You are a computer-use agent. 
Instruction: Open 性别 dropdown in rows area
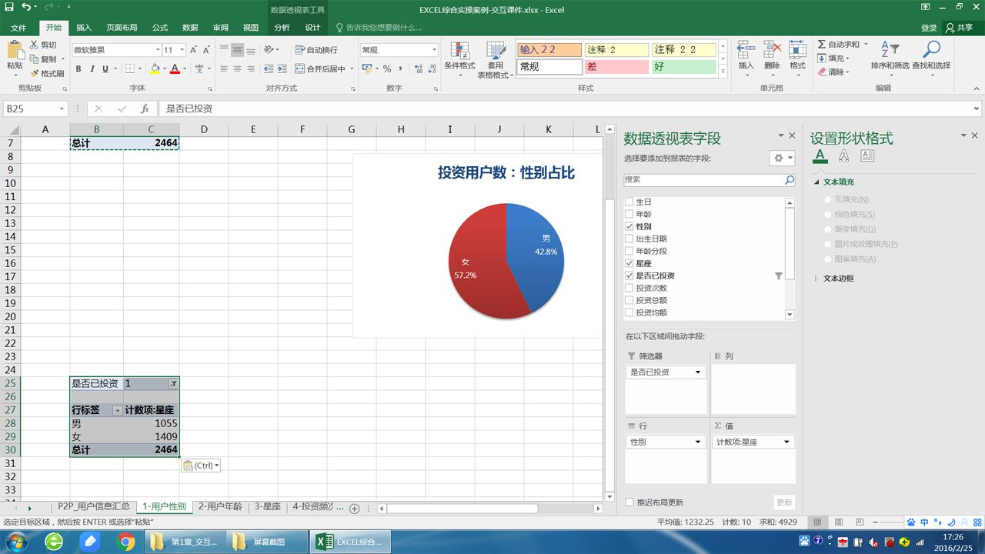coord(699,442)
